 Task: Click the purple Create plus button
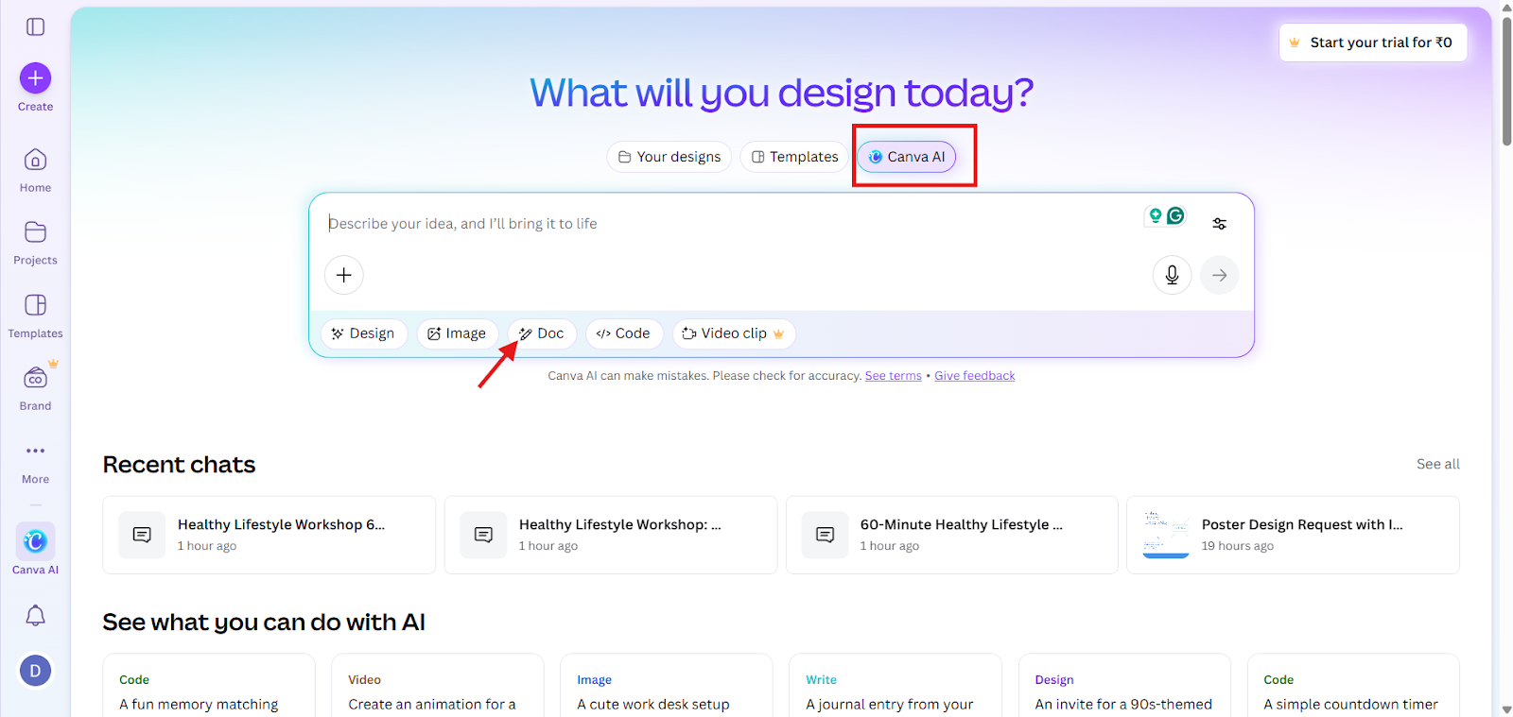pos(35,78)
